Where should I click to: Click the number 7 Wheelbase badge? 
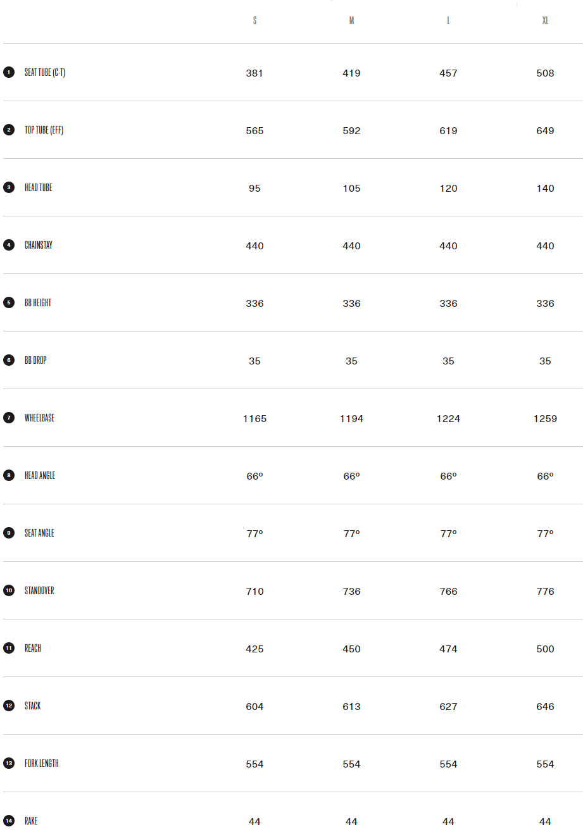(x=9, y=418)
